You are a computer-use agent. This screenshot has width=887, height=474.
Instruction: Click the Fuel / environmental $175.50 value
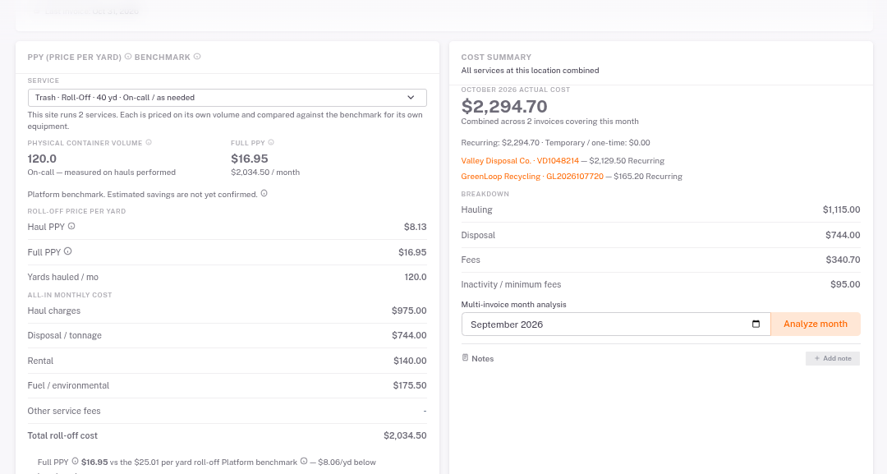(x=410, y=385)
